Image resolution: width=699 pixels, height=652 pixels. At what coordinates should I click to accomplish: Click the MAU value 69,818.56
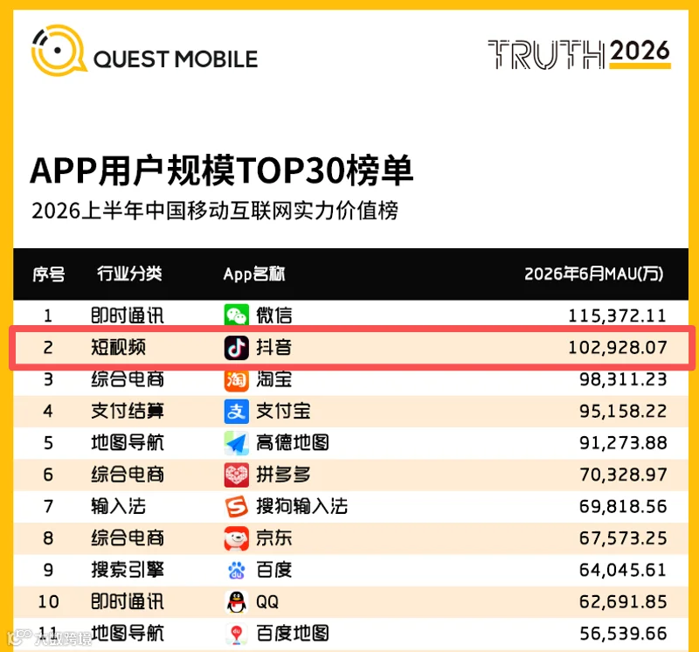tap(623, 507)
